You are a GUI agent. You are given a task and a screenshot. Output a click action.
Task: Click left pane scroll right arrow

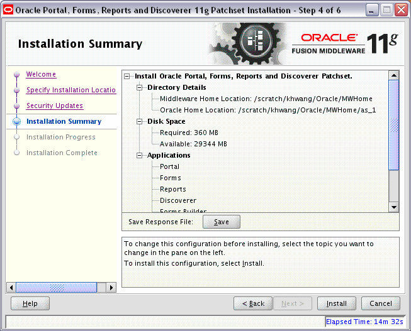click(111, 288)
